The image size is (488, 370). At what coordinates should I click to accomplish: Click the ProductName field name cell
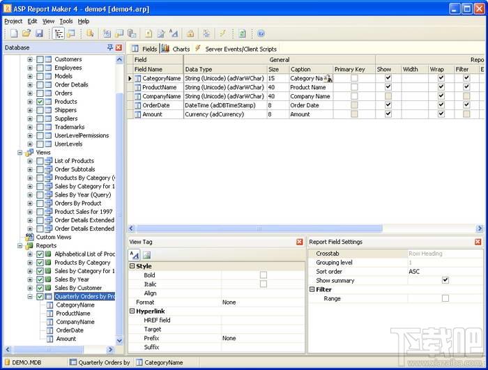160,87
